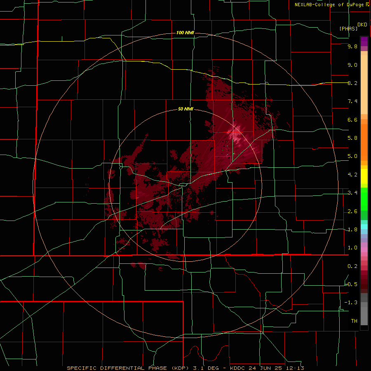Click the 8.2 scale value
The image size is (371, 371).
pyautogui.click(x=352, y=83)
